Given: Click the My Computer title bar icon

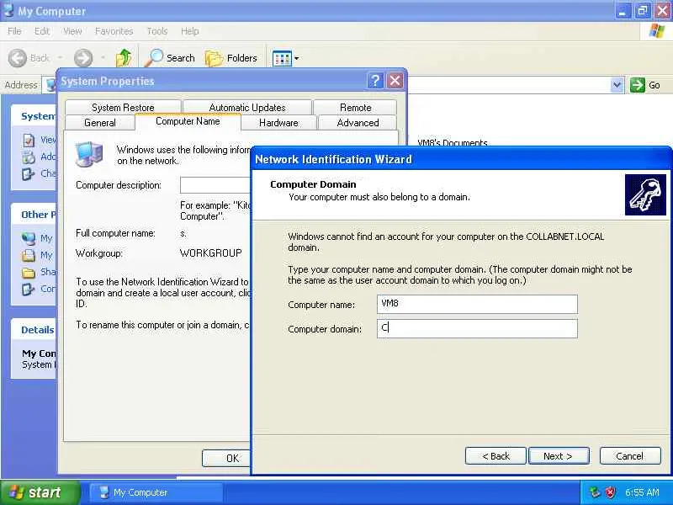Looking at the screenshot, I should point(8,11).
